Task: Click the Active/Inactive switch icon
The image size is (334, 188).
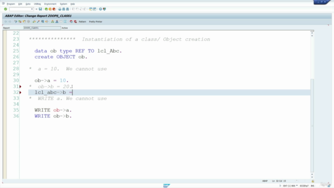Action: pyautogui.click(x=20, y=21)
